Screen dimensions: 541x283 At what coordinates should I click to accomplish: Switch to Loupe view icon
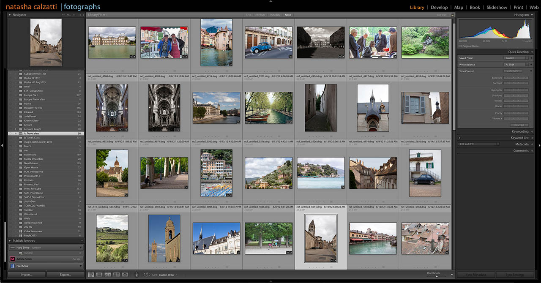coord(99,275)
